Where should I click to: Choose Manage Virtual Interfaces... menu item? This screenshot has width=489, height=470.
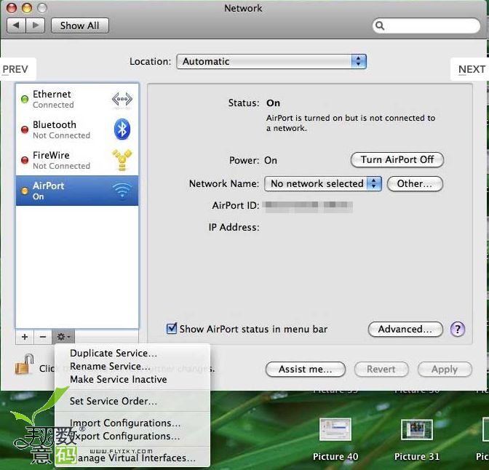(132, 458)
